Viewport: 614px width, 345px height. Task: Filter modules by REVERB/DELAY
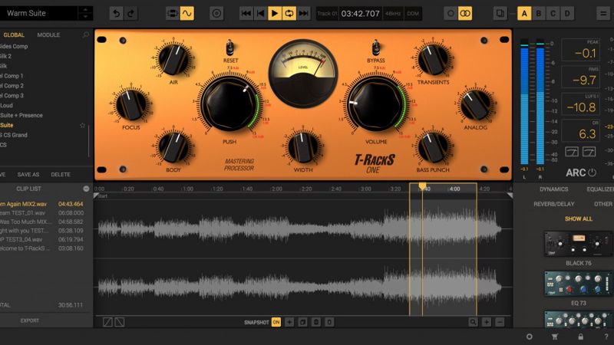click(553, 204)
